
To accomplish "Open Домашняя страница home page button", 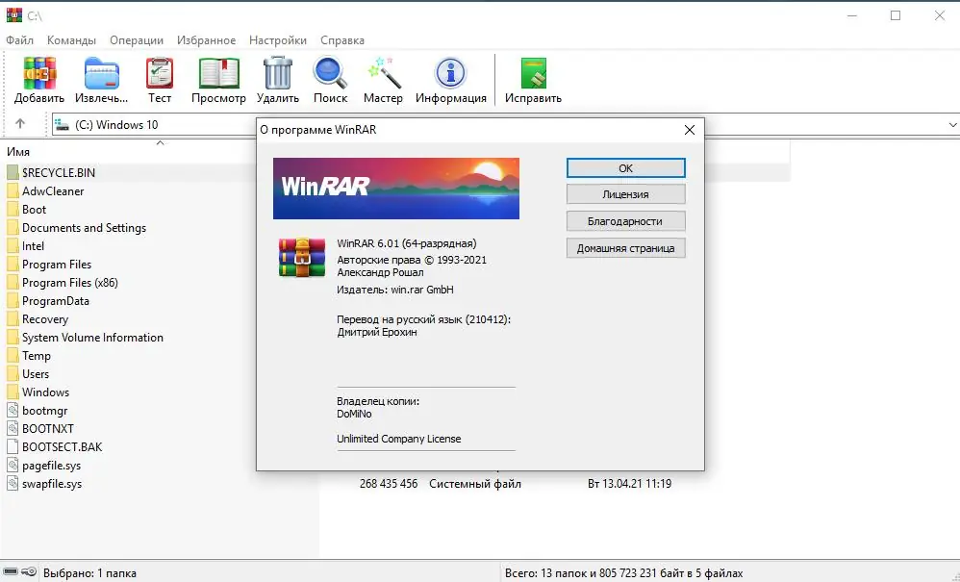I will (x=625, y=248).
